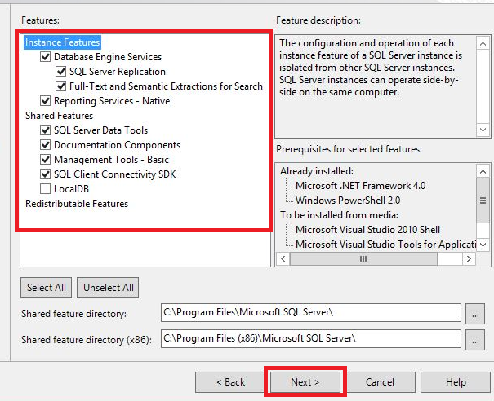Click prerequisites list scroll down arrow
The width and height of the screenshot is (494, 401).
483,245
